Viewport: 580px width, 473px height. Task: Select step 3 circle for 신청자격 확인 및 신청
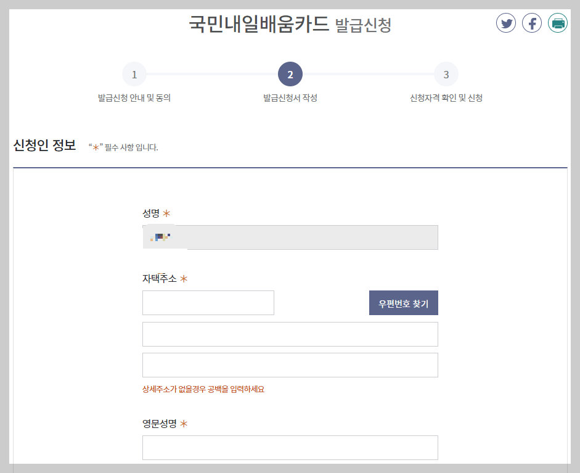coord(446,74)
